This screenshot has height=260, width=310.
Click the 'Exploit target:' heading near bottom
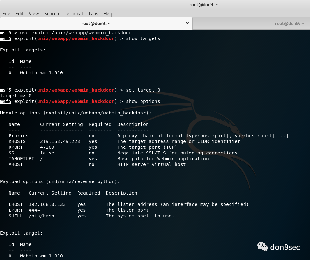pos(21,233)
